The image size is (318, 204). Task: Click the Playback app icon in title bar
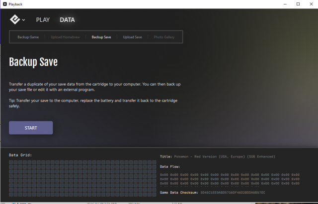point(4,4)
